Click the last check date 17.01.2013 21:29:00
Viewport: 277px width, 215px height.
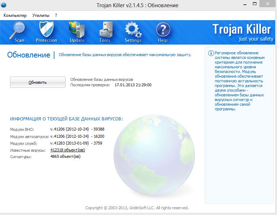click(x=133, y=85)
